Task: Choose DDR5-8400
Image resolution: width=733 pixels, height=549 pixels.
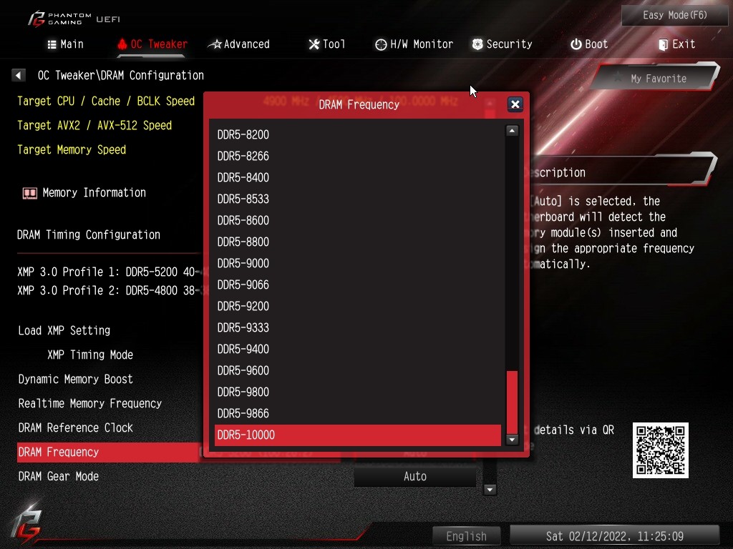Action: pyautogui.click(x=358, y=177)
